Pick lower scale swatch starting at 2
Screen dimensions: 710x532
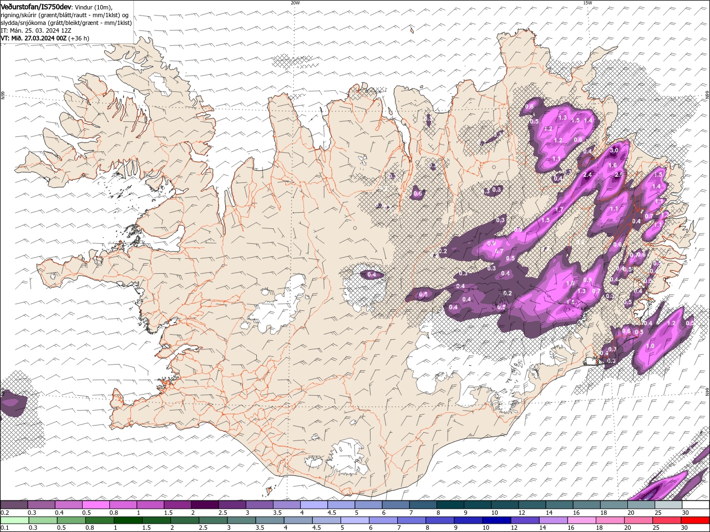[x=185, y=520]
